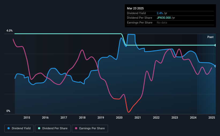Click the tooltip Earnings Per Share row label
Screen dimensions: 220x136
click(x=140, y=22)
